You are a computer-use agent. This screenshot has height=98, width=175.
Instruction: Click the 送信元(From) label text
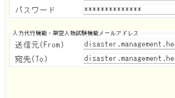[x=39, y=45]
